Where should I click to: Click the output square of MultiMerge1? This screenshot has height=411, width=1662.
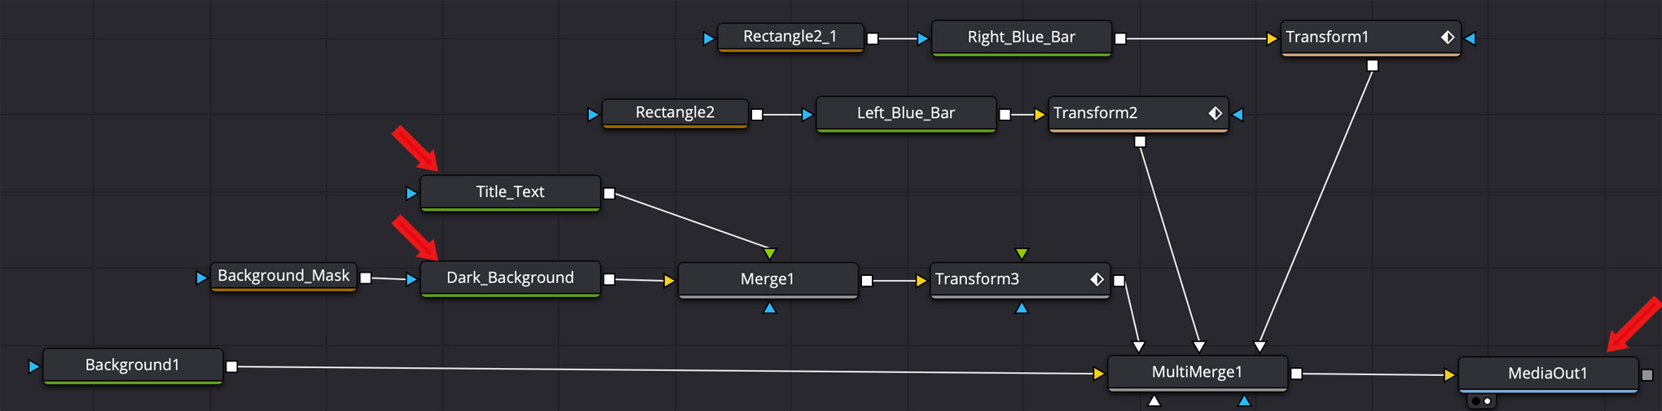click(x=1296, y=374)
